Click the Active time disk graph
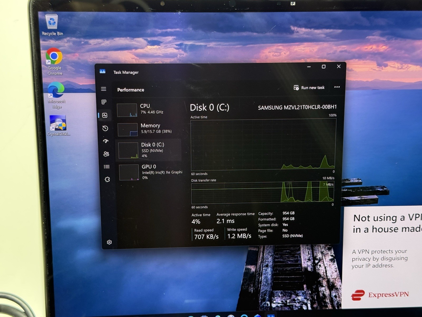Viewport: 422px width, 317px height. [x=263, y=144]
